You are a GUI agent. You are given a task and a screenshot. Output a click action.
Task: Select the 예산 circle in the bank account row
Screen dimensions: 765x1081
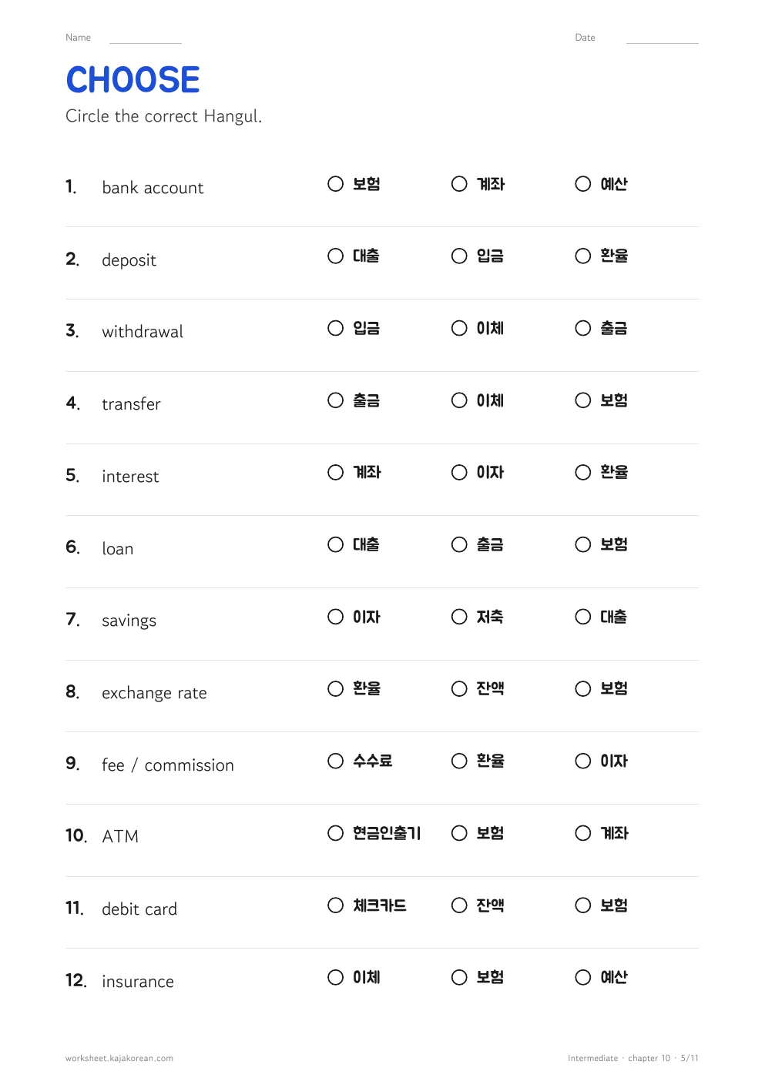pos(583,184)
